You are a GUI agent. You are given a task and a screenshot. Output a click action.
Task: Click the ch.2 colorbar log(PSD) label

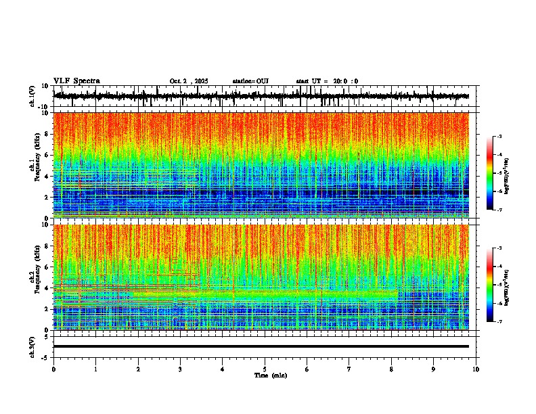pyautogui.click(x=507, y=287)
